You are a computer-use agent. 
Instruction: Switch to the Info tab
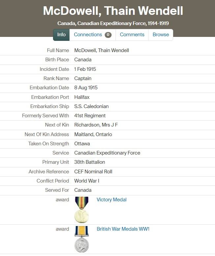[x=62, y=35]
